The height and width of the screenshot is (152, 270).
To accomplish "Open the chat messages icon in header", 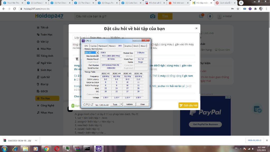I will 201,16.
